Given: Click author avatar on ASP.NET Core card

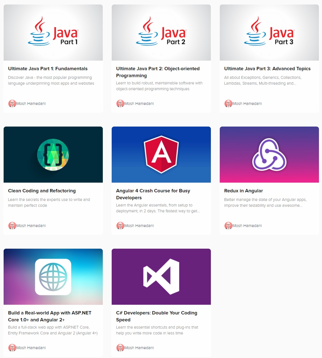Looking at the screenshot, I should pos(12,348).
